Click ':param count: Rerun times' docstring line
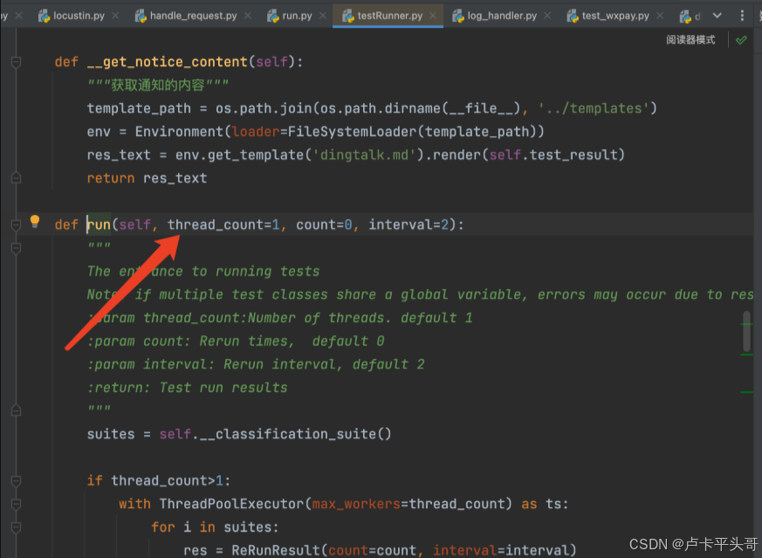This screenshot has height=558, width=762. click(x=236, y=341)
